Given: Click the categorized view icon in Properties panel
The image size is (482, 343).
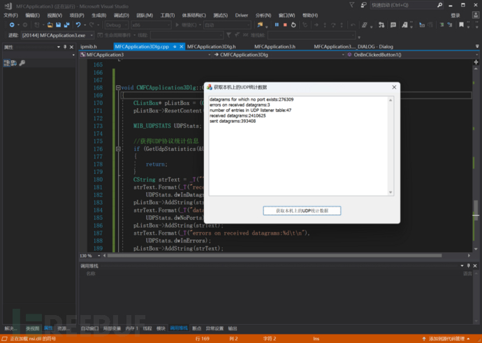Looking at the screenshot, I should (x=6, y=63).
